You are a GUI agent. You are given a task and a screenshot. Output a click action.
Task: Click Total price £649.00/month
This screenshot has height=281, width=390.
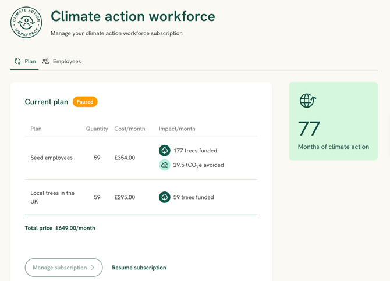pos(60,228)
